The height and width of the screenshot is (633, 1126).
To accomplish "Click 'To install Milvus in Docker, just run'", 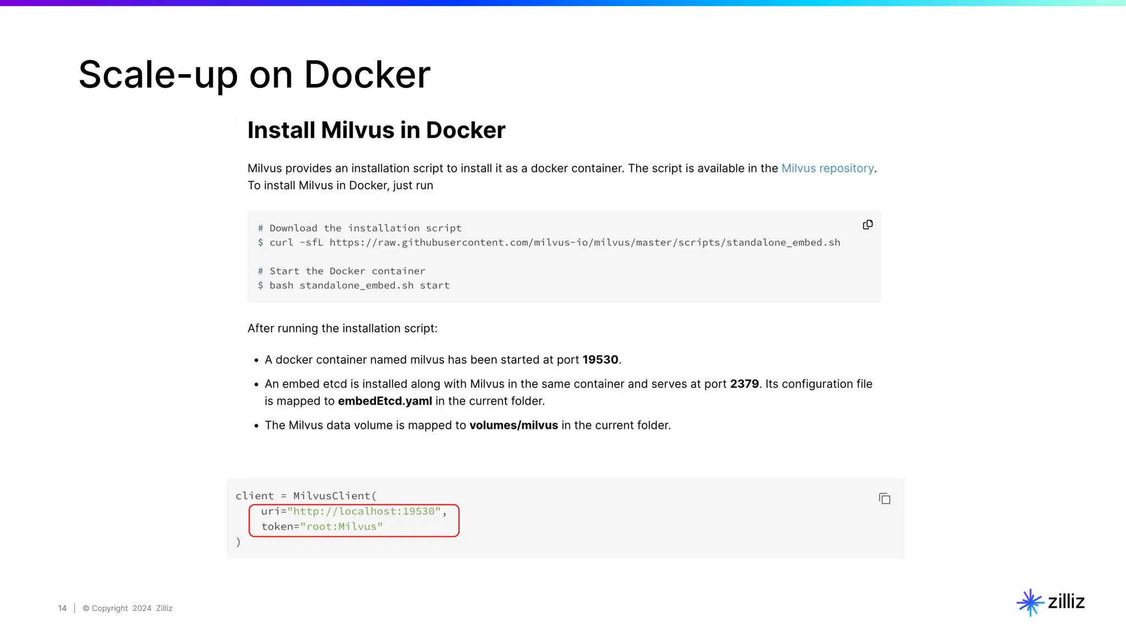I will pyautogui.click(x=340, y=186).
